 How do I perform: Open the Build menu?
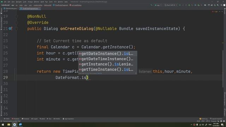point(42,2)
